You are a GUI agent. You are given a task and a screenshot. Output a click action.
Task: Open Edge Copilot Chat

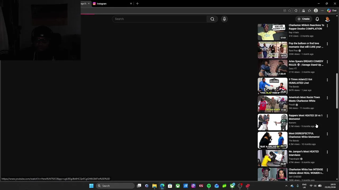click(332, 11)
